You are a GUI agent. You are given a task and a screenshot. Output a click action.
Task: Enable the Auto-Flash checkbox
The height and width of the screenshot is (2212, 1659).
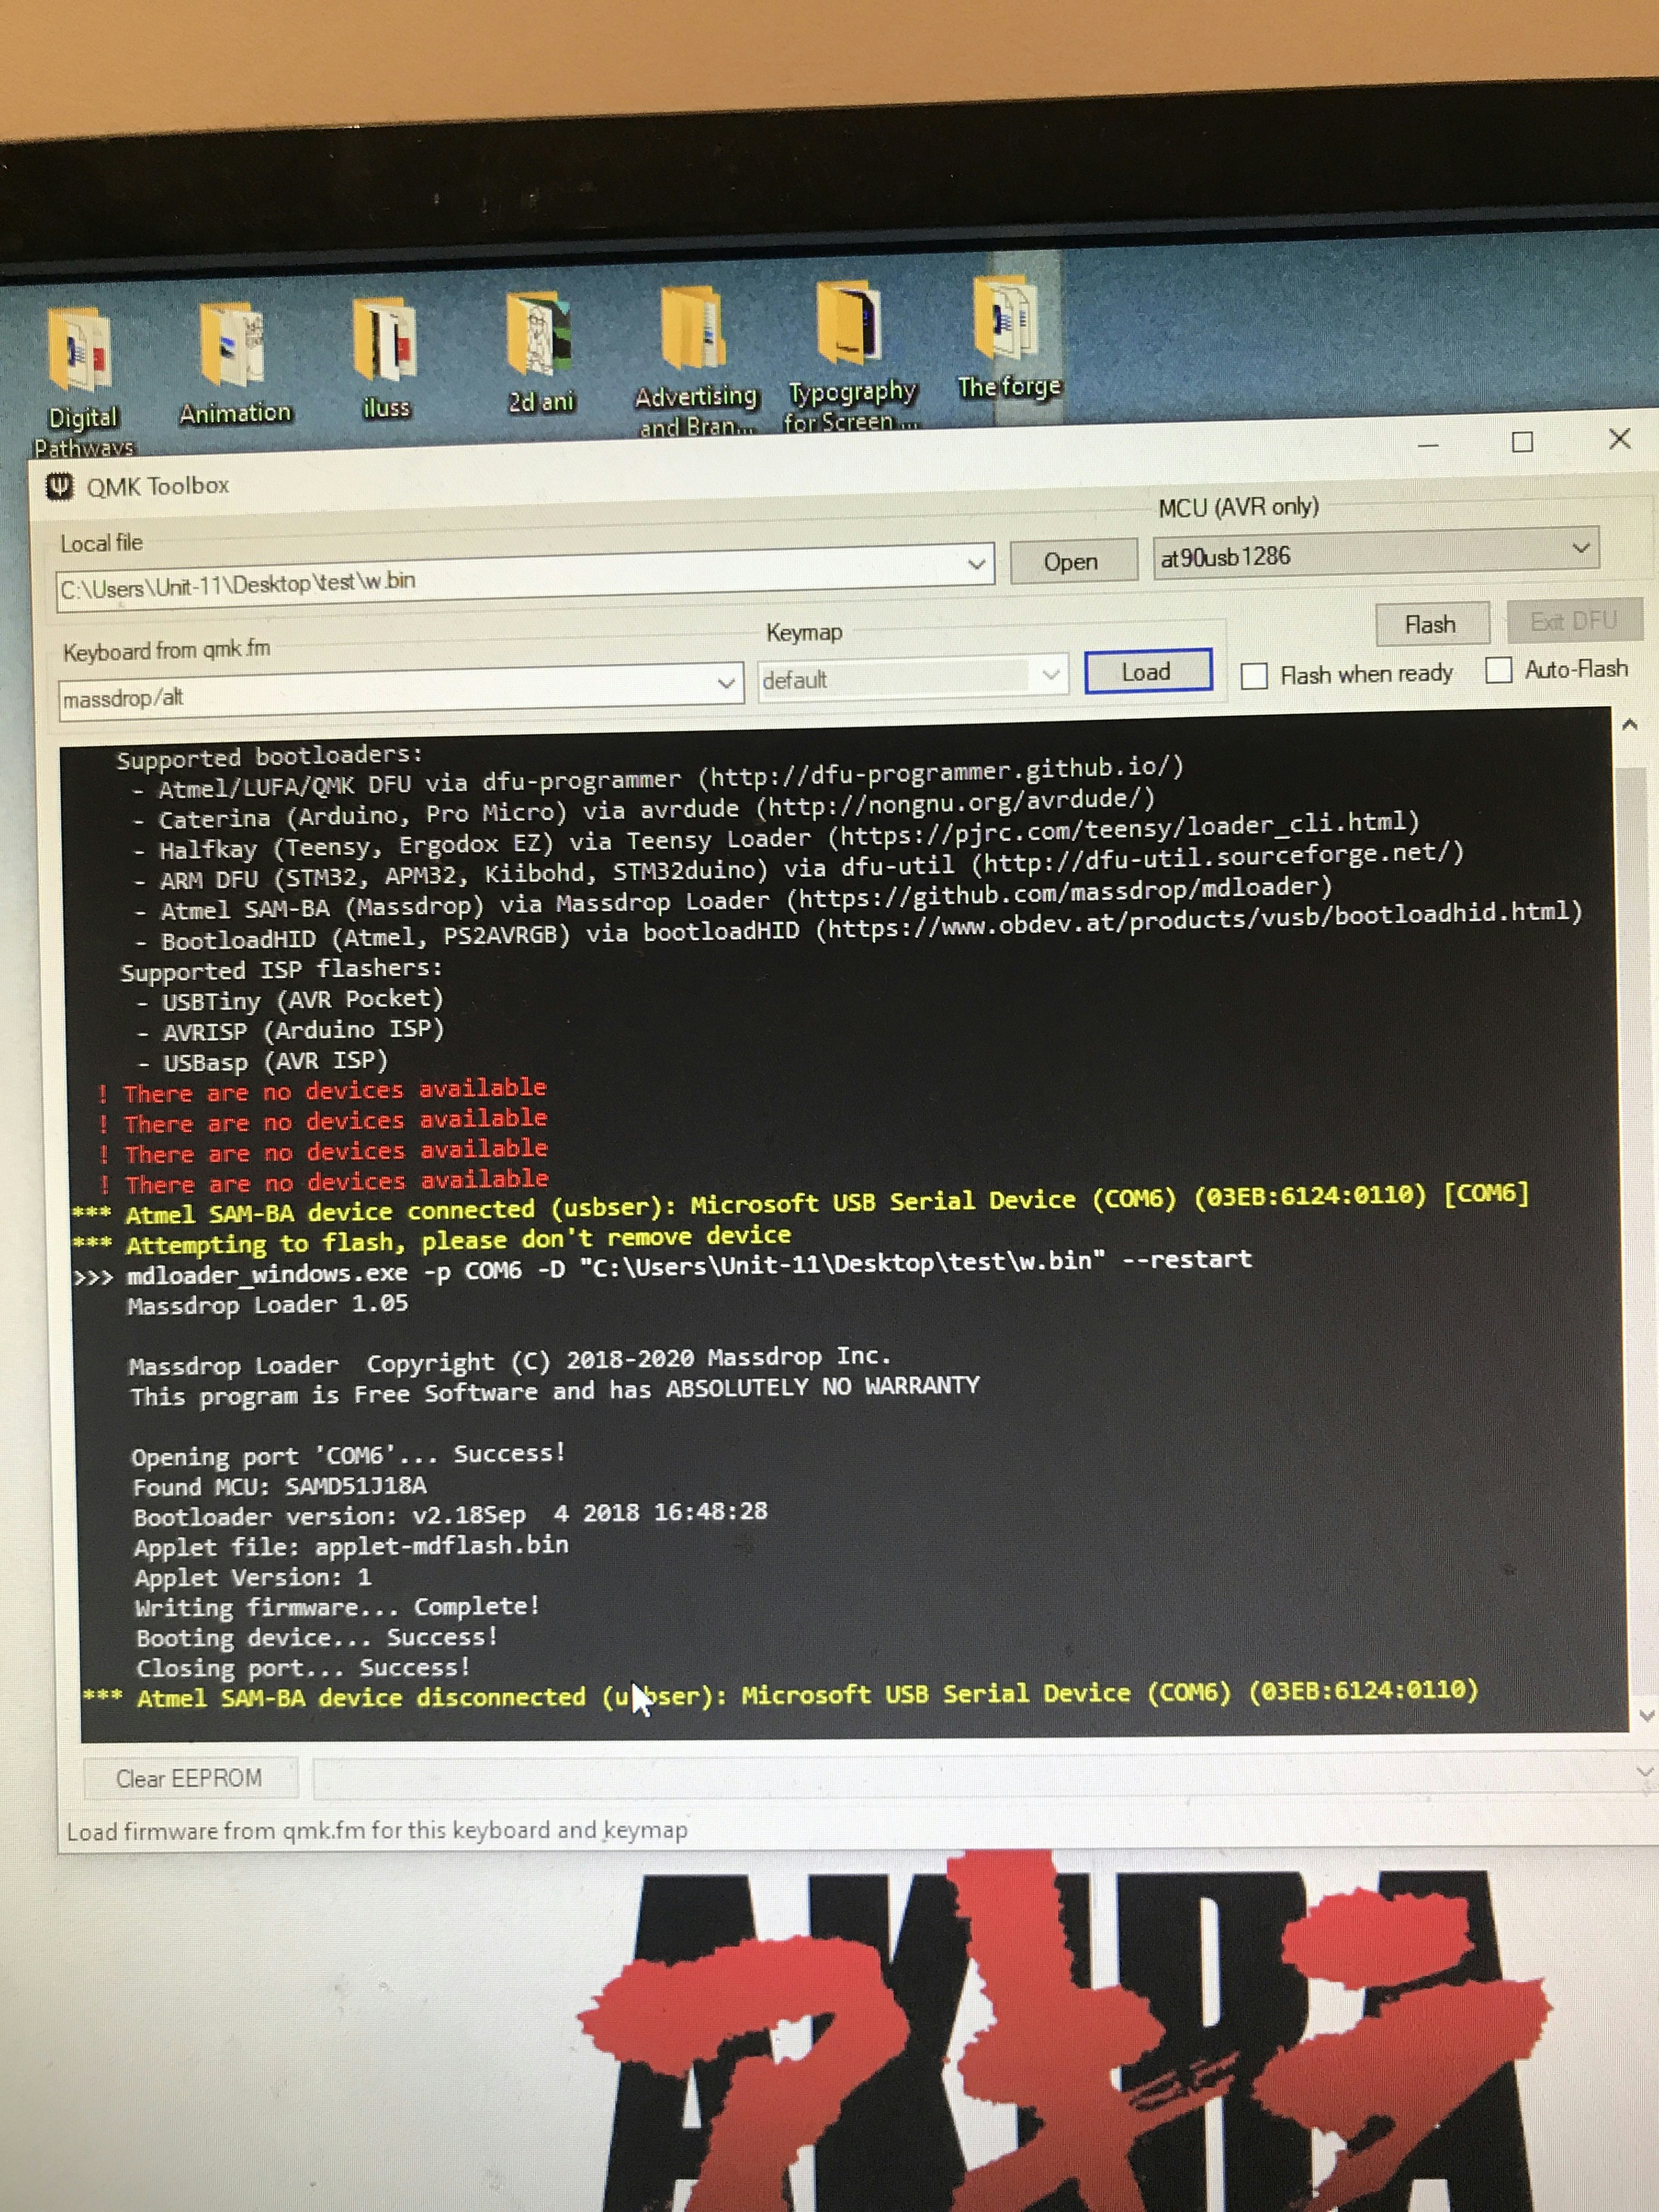point(1498,670)
